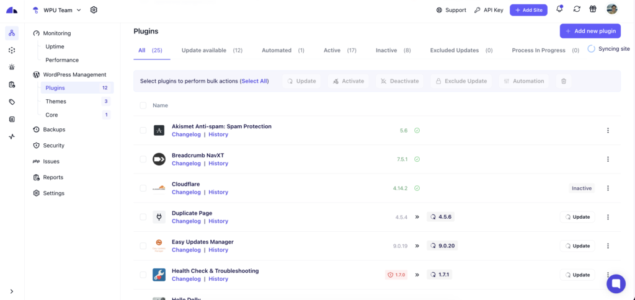635x300 pixels.
Task: Click the Add new plugin button
Action: click(x=590, y=31)
